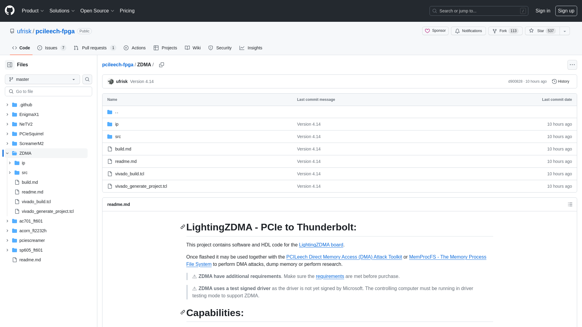Open readme.md in the file table
582x327 pixels.
pos(126,161)
